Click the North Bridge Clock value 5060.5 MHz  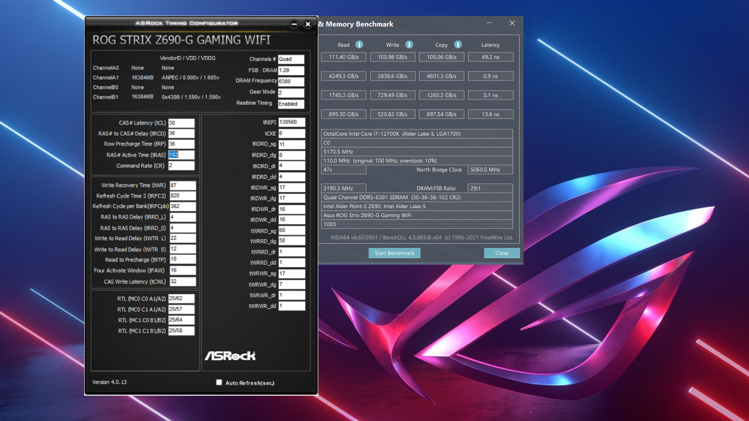click(x=490, y=170)
